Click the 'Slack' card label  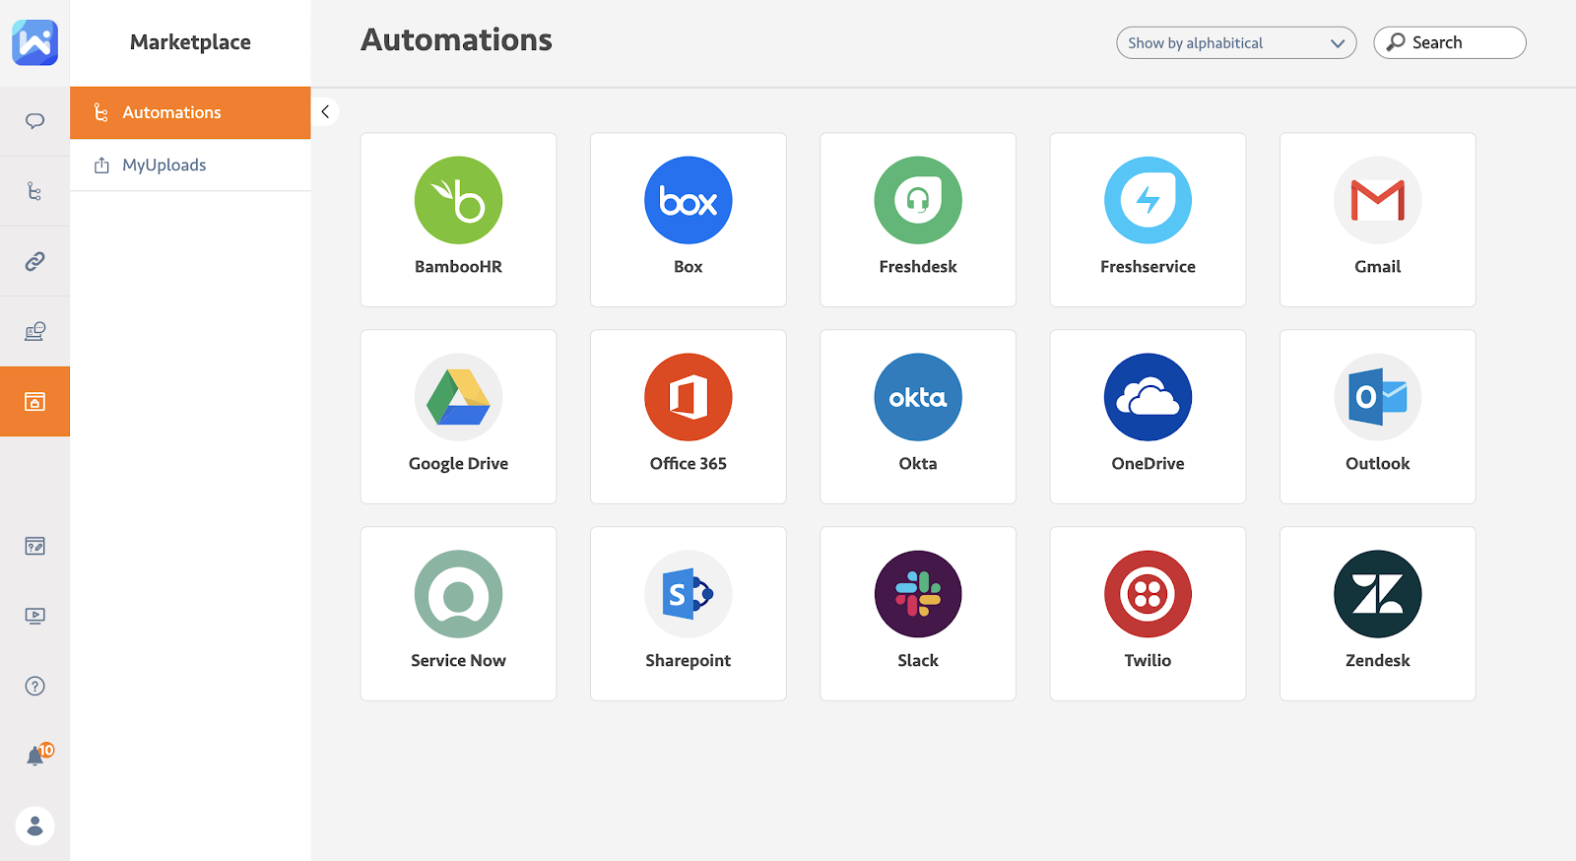[x=918, y=661]
